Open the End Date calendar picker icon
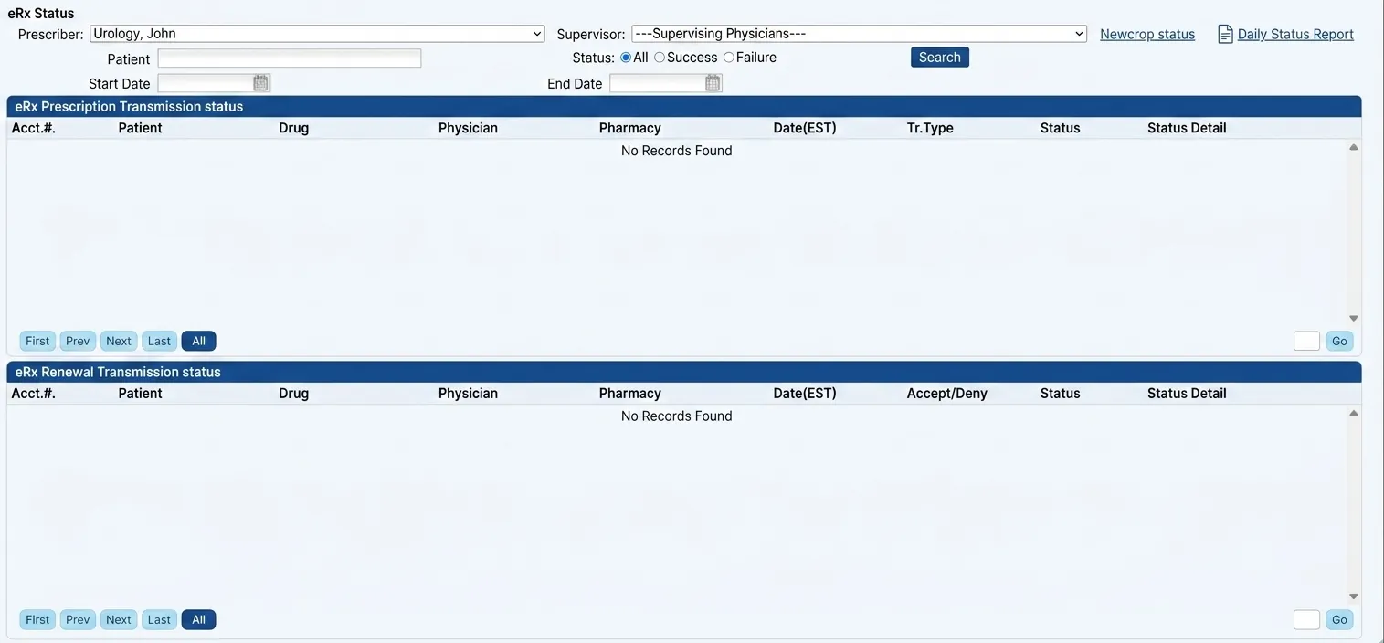1384x643 pixels. (x=713, y=83)
